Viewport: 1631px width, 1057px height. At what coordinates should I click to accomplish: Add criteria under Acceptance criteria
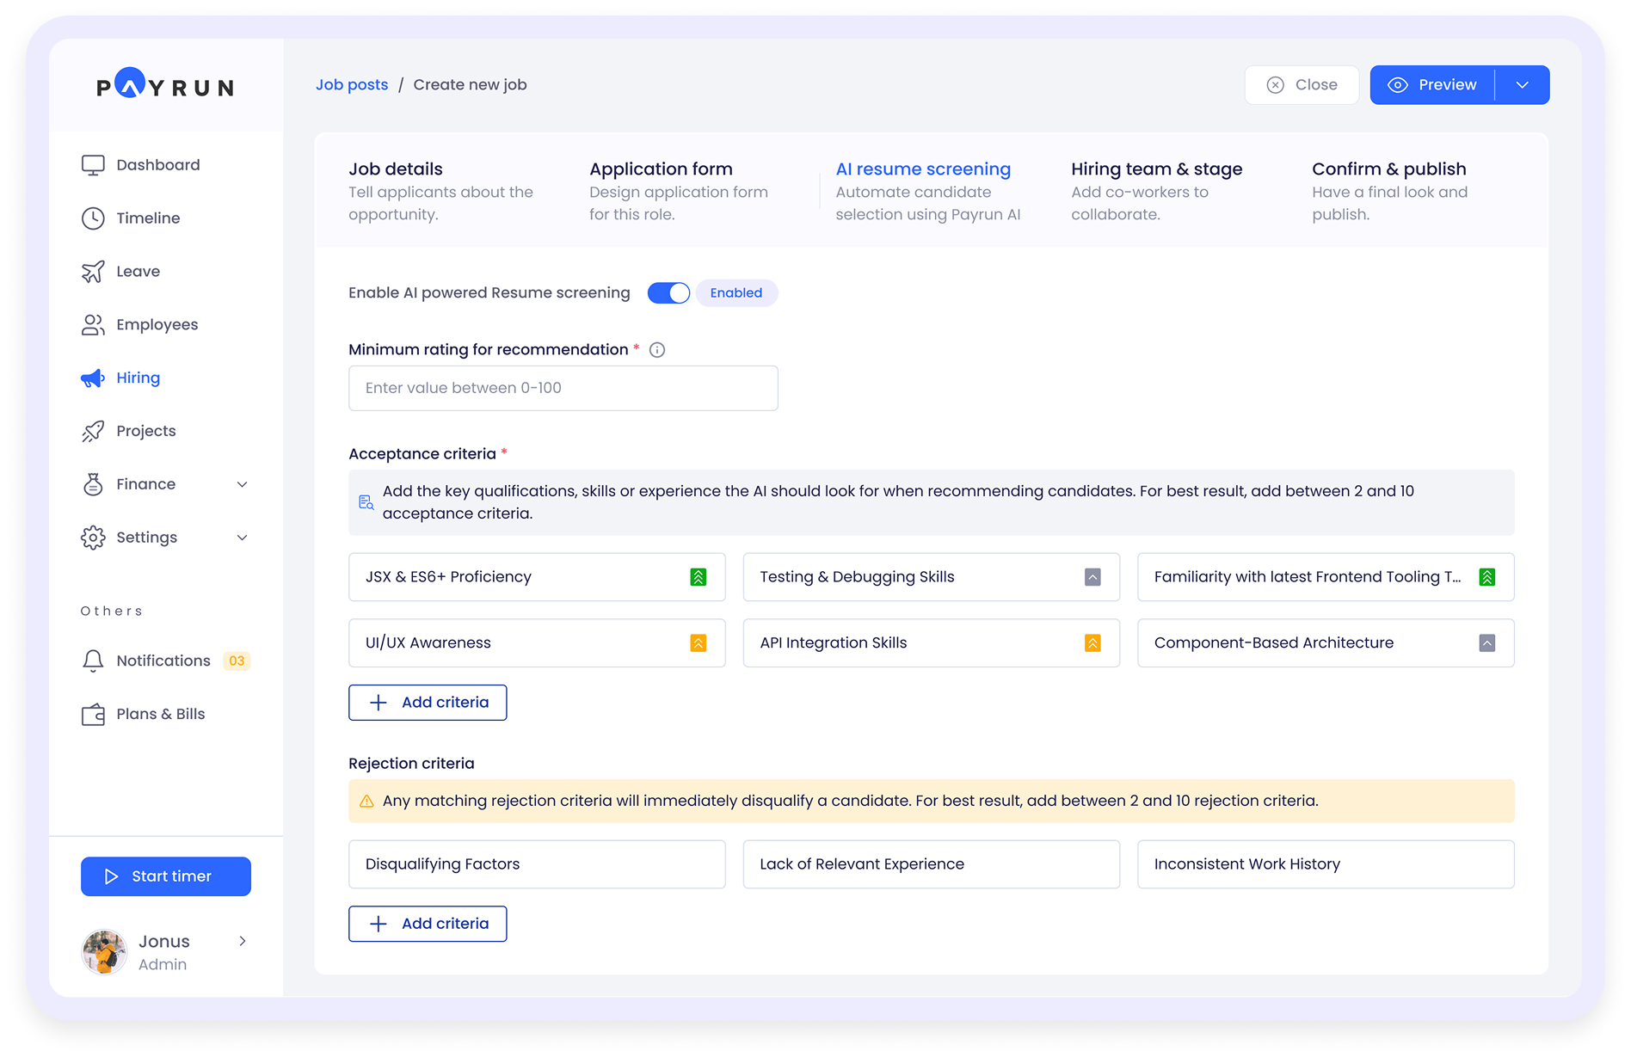click(428, 703)
